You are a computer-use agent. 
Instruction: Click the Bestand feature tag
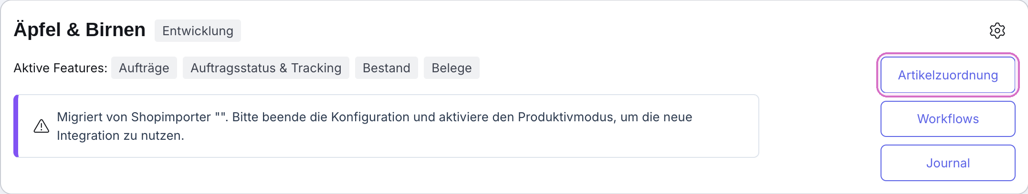pyautogui.click(x=387, y=68)
